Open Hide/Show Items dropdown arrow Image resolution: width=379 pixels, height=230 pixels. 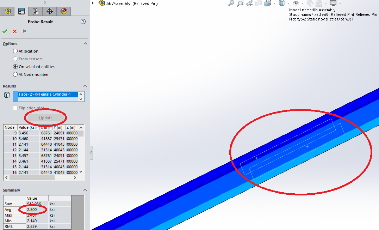coord(303,4)
